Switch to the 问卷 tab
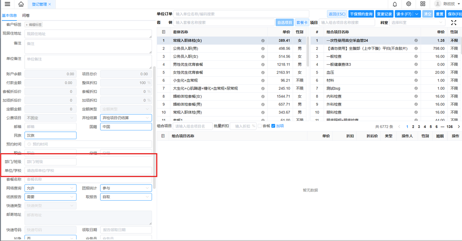 tap(26, 15)
